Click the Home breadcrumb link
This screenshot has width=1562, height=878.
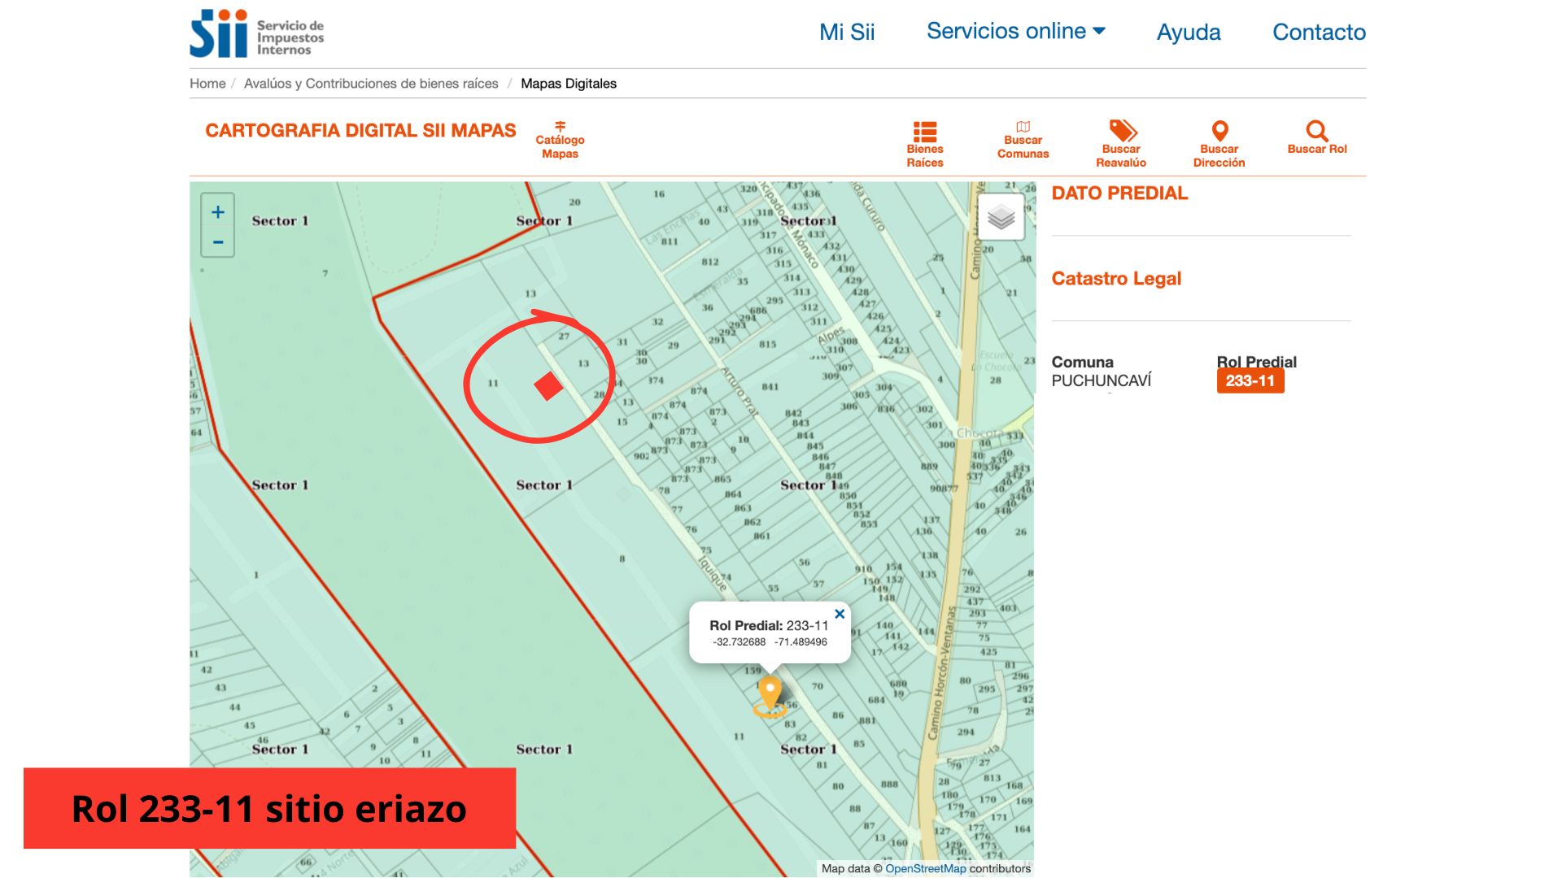click(x=207, y=83)
